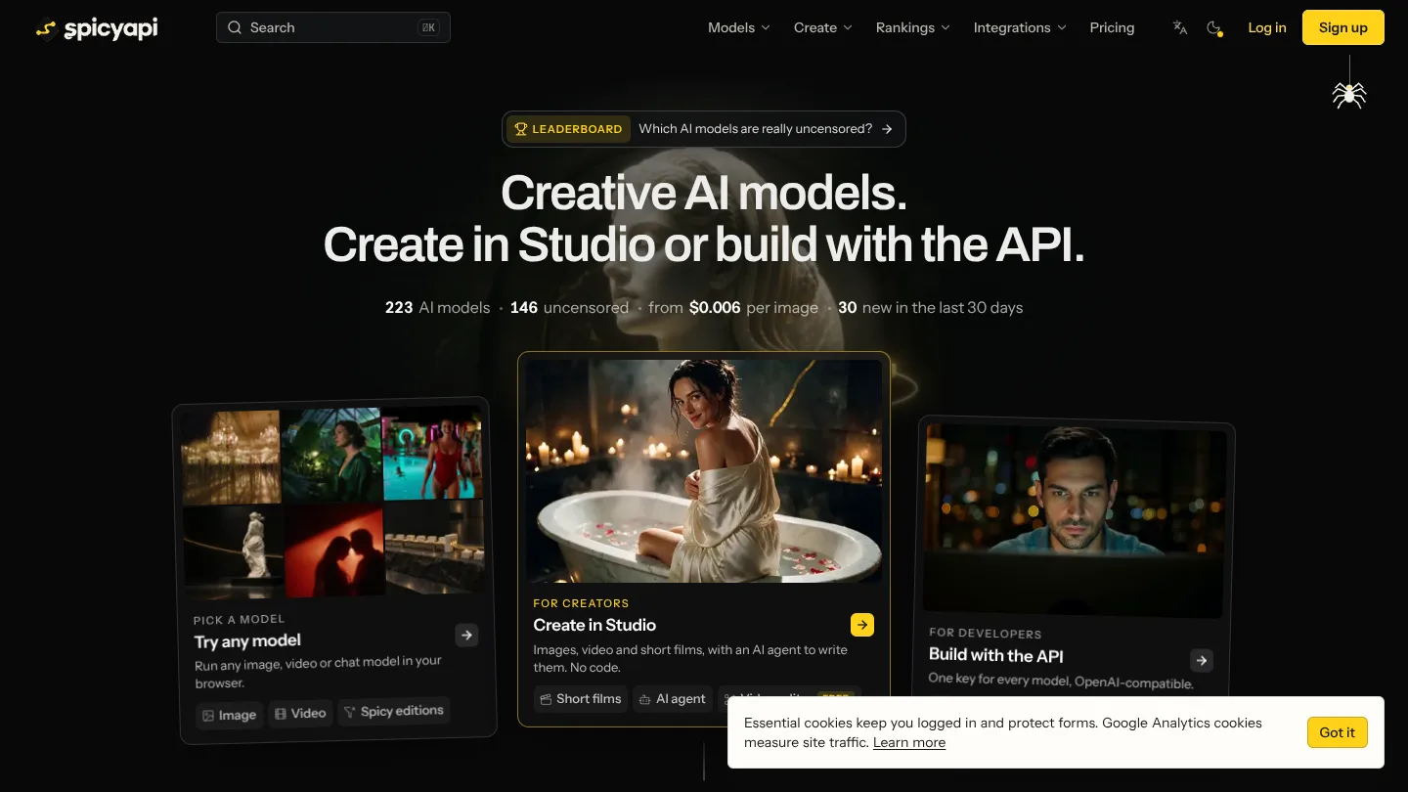1408x792 pixels.
Task: Click the search magnifier icon
Action: 235,28
